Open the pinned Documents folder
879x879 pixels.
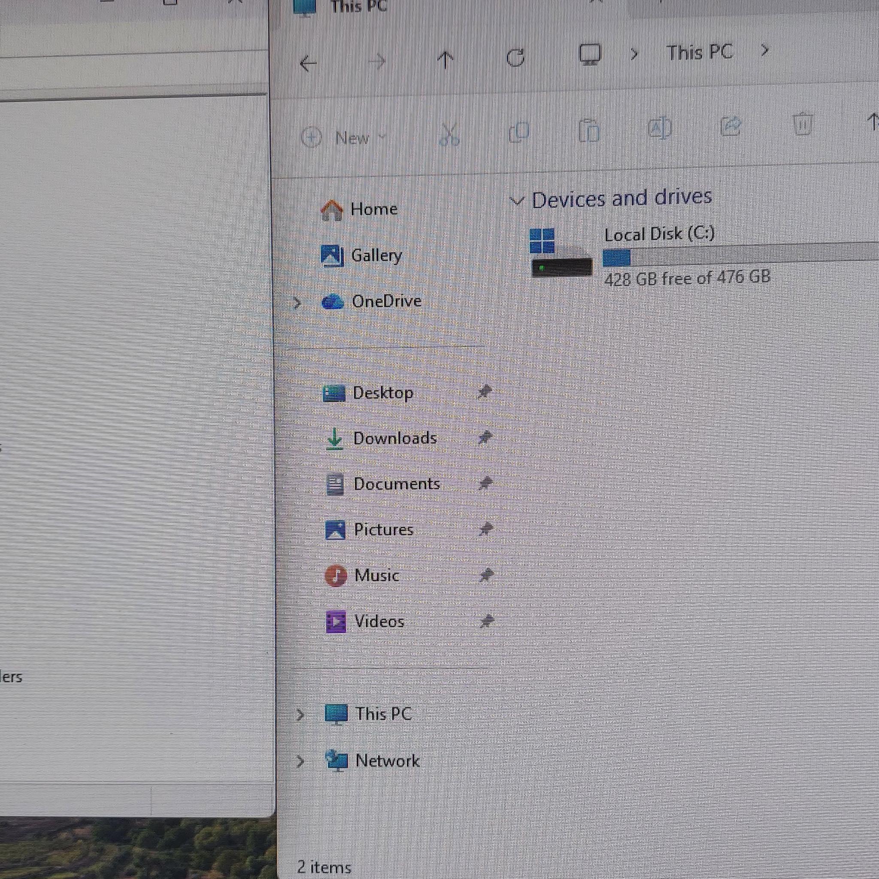pyautogui.click(x=384, y=484)
